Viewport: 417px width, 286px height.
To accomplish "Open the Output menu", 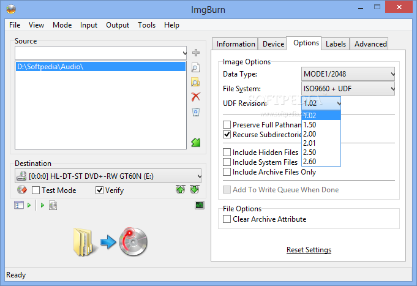I will tap(118, 25).
